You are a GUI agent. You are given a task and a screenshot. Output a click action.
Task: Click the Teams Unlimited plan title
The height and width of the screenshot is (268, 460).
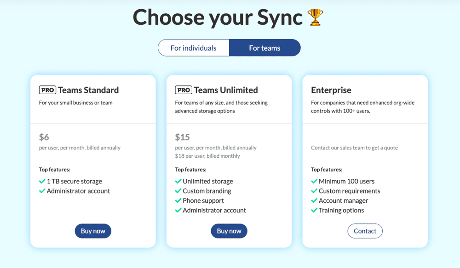[x=226, y=90]
